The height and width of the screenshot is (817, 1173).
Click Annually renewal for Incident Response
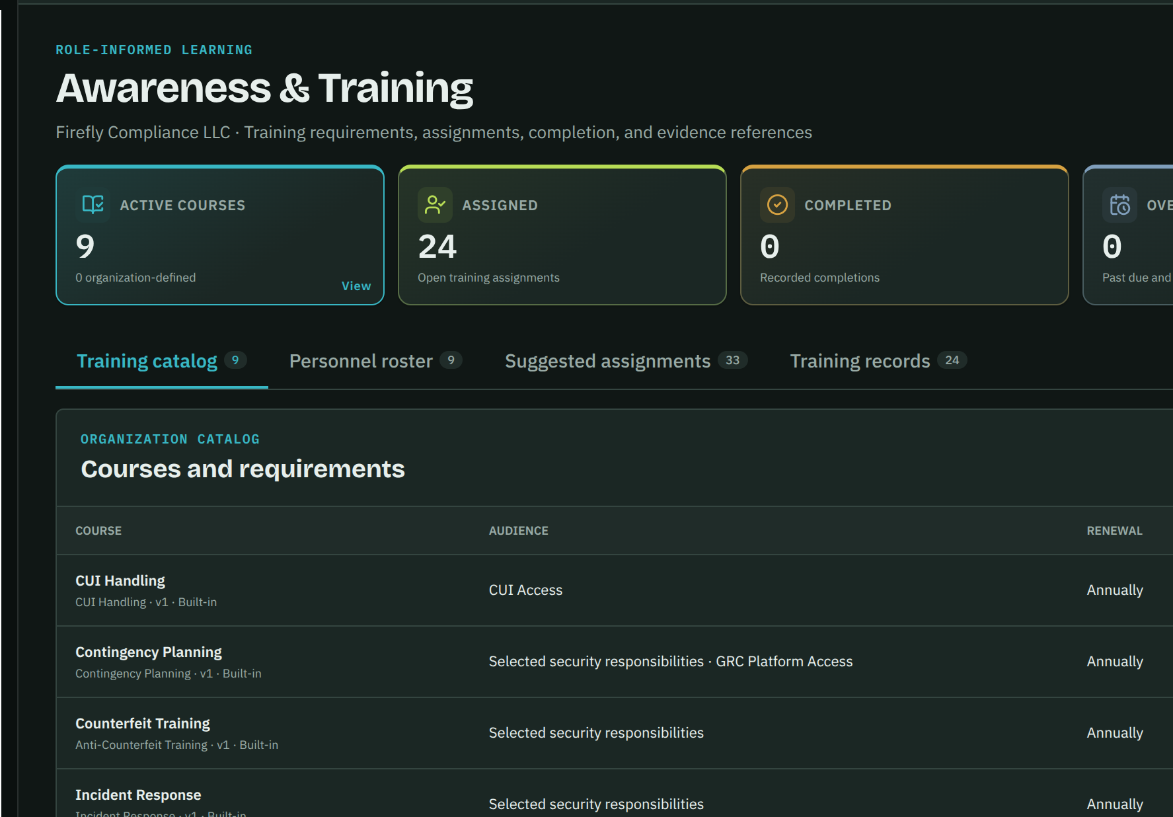(1115, 804)
